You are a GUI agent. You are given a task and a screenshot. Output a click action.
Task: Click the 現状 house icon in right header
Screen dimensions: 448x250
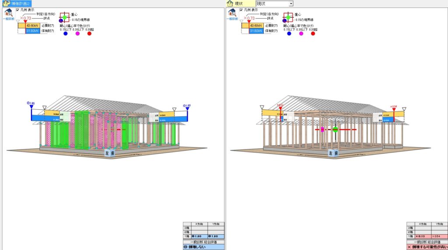(230, 3)
